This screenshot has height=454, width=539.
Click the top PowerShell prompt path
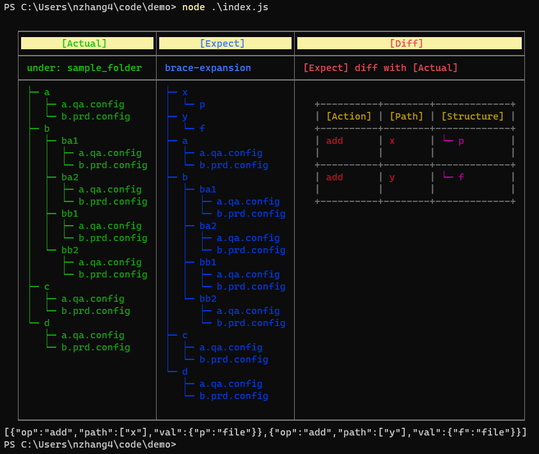[x=90, y=7]
